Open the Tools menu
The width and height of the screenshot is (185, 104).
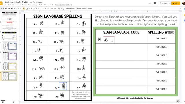point(40,5)
